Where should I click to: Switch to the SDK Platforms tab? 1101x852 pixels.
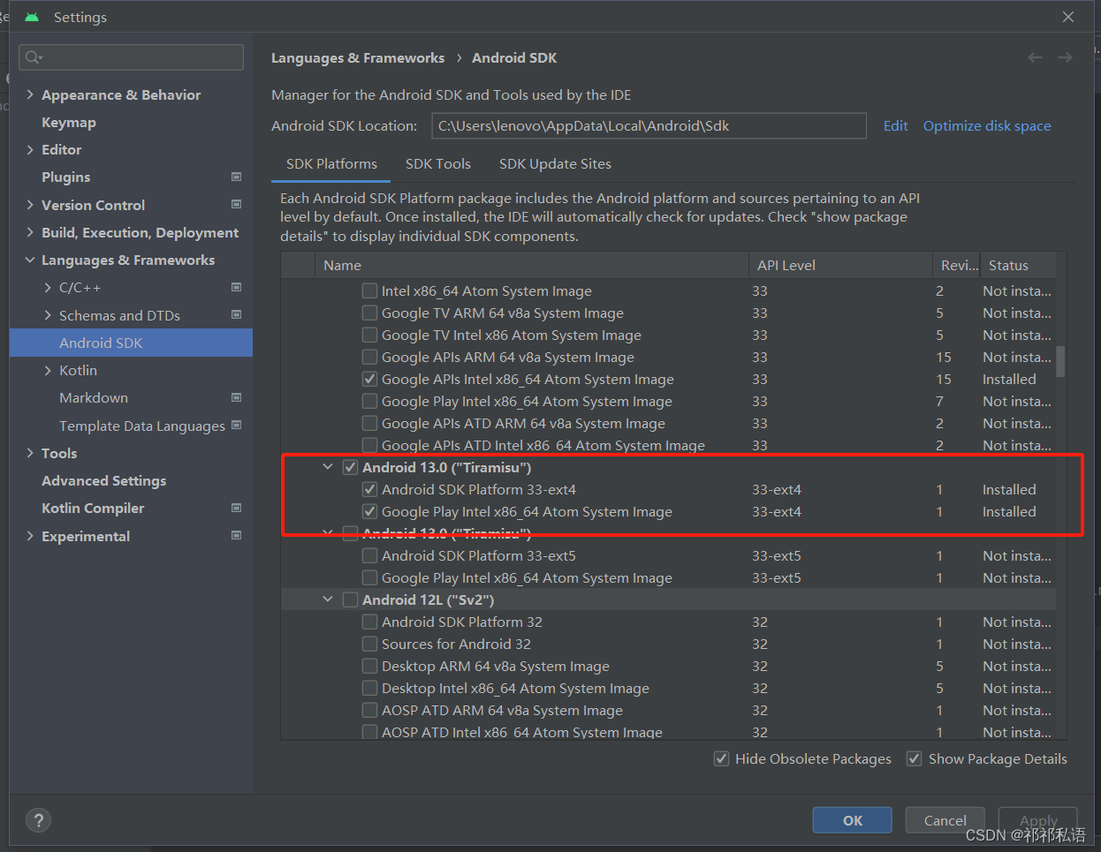point(331,164)
